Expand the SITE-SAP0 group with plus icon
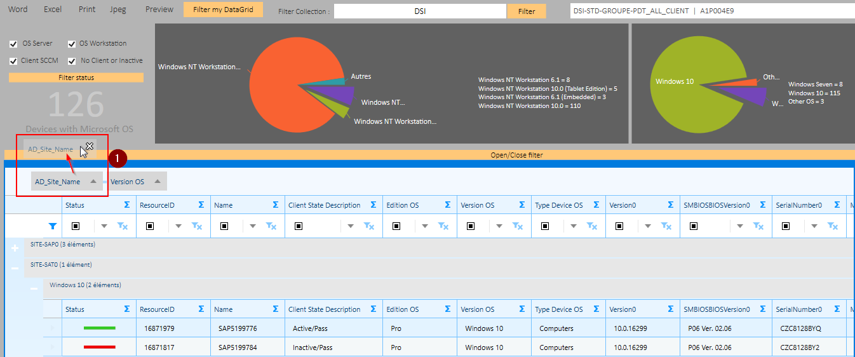The height and width of the screenshot is (357, 855). [15, 248]
